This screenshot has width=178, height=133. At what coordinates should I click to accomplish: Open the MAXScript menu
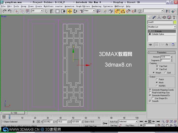[119, 6]
